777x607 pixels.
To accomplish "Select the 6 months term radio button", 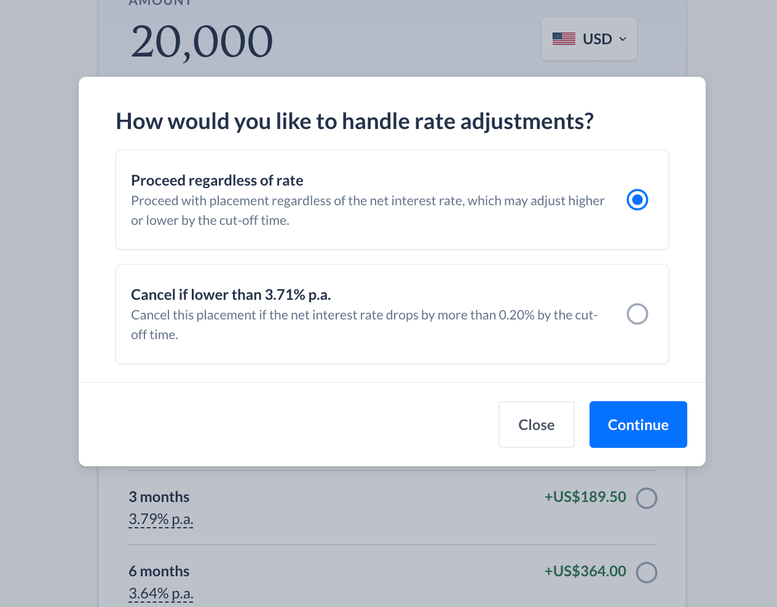I will tap(647, 573).
